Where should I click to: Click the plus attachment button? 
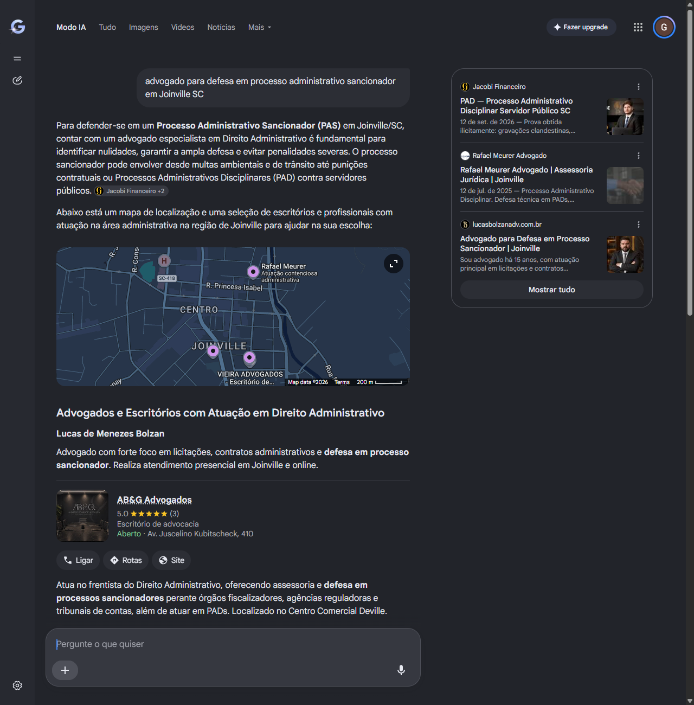coord(65,670)
